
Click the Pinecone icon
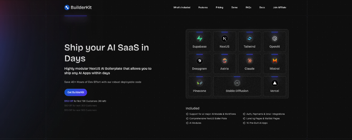click(199, 83)
